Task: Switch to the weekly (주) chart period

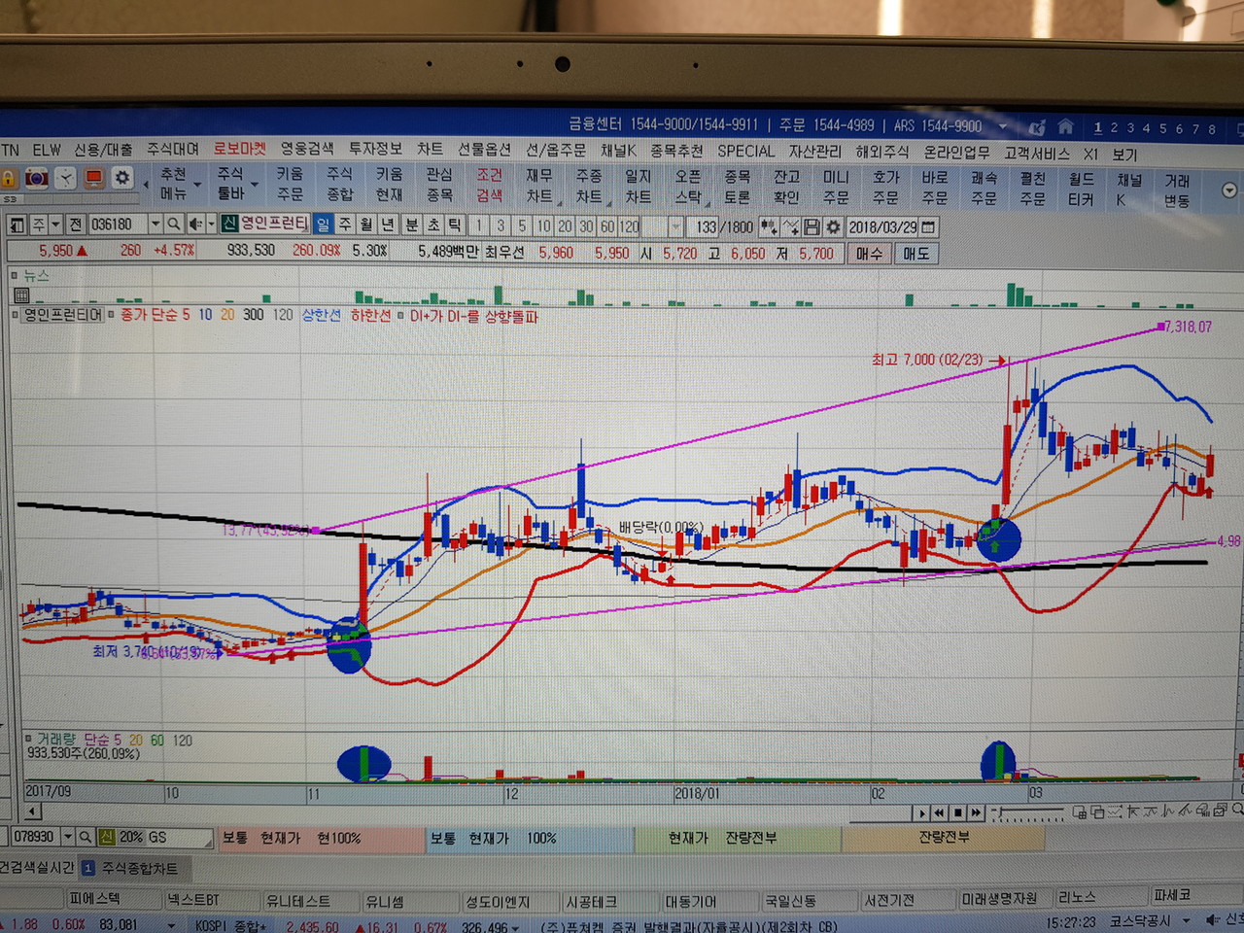Action: (345, 225)
